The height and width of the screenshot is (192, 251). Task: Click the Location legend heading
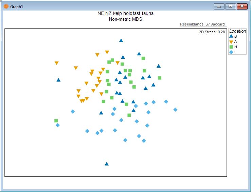[237, 31]
